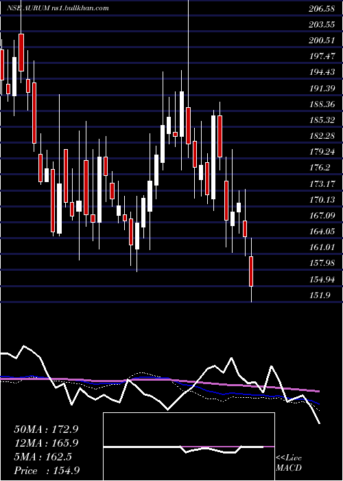Pick the 191.39 axis value

(322, 89)
